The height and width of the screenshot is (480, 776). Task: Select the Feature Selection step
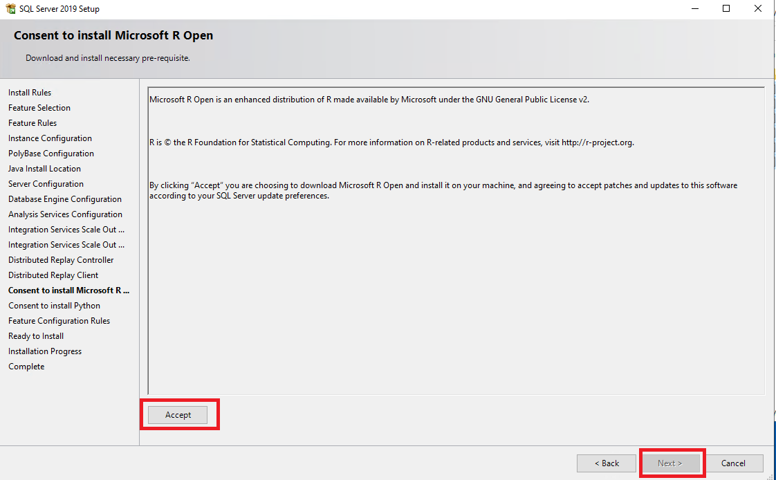39,108
